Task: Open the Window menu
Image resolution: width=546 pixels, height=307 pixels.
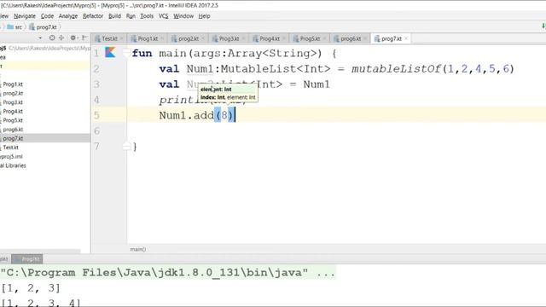Action: tap(183, 16)
